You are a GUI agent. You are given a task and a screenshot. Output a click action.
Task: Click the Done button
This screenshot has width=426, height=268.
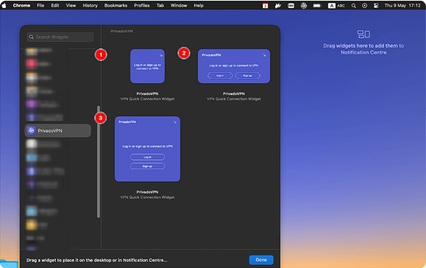coord(261,260)
